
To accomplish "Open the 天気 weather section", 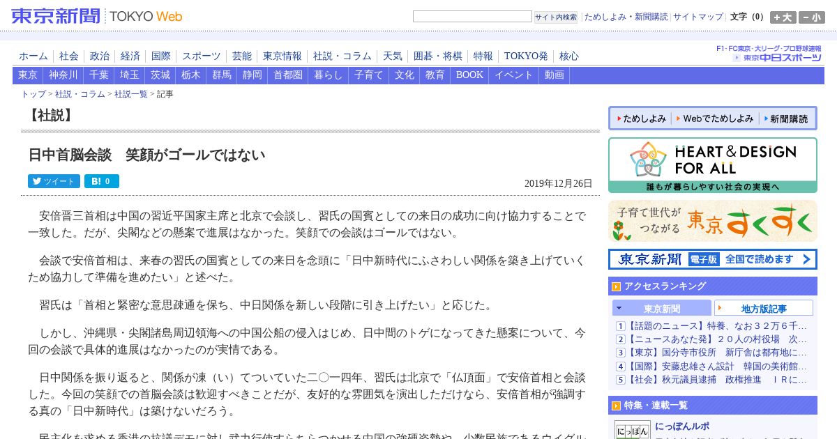I will (393, 56).
